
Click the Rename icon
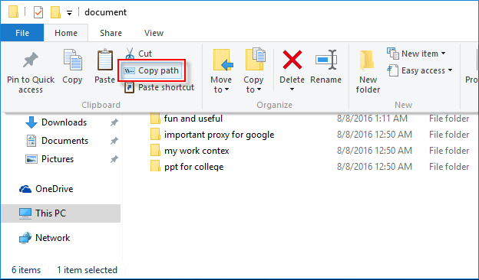[326, 60]
